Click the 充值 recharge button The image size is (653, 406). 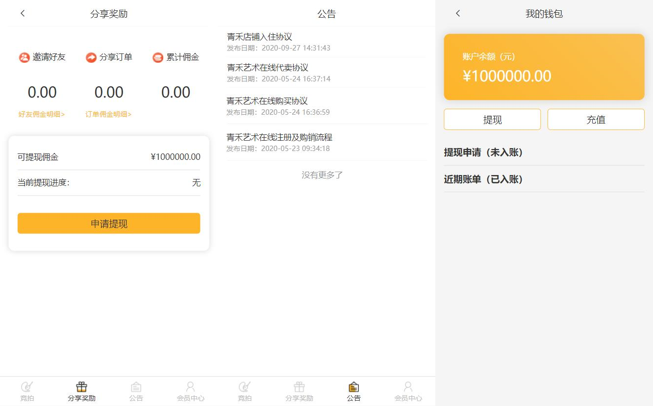[596, 119]
